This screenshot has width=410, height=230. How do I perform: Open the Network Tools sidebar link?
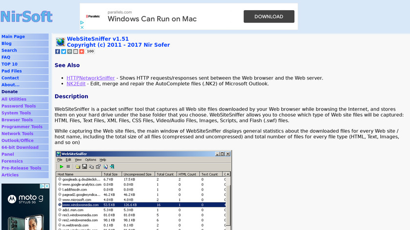point(18,134)
